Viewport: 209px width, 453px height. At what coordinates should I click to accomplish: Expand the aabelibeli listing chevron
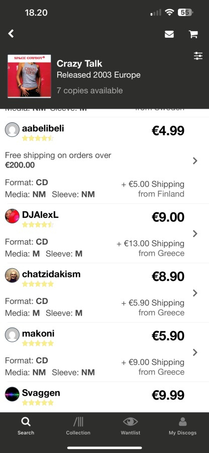click(x=195, y=161)
